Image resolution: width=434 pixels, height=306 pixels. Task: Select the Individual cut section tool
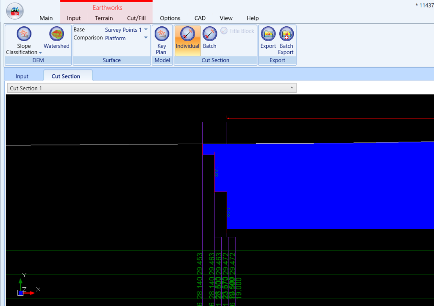pyautogui.click(x=187, y=41)
